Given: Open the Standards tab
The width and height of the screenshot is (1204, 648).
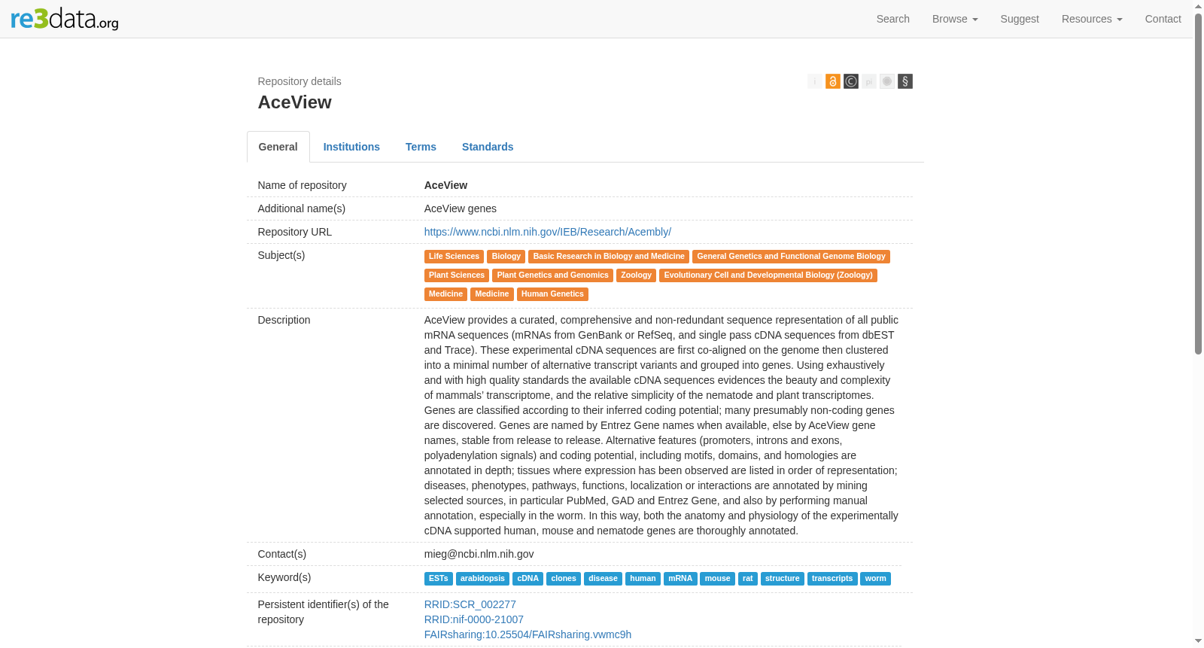Looking at the screenshot, I should click(x=488, y=147).
